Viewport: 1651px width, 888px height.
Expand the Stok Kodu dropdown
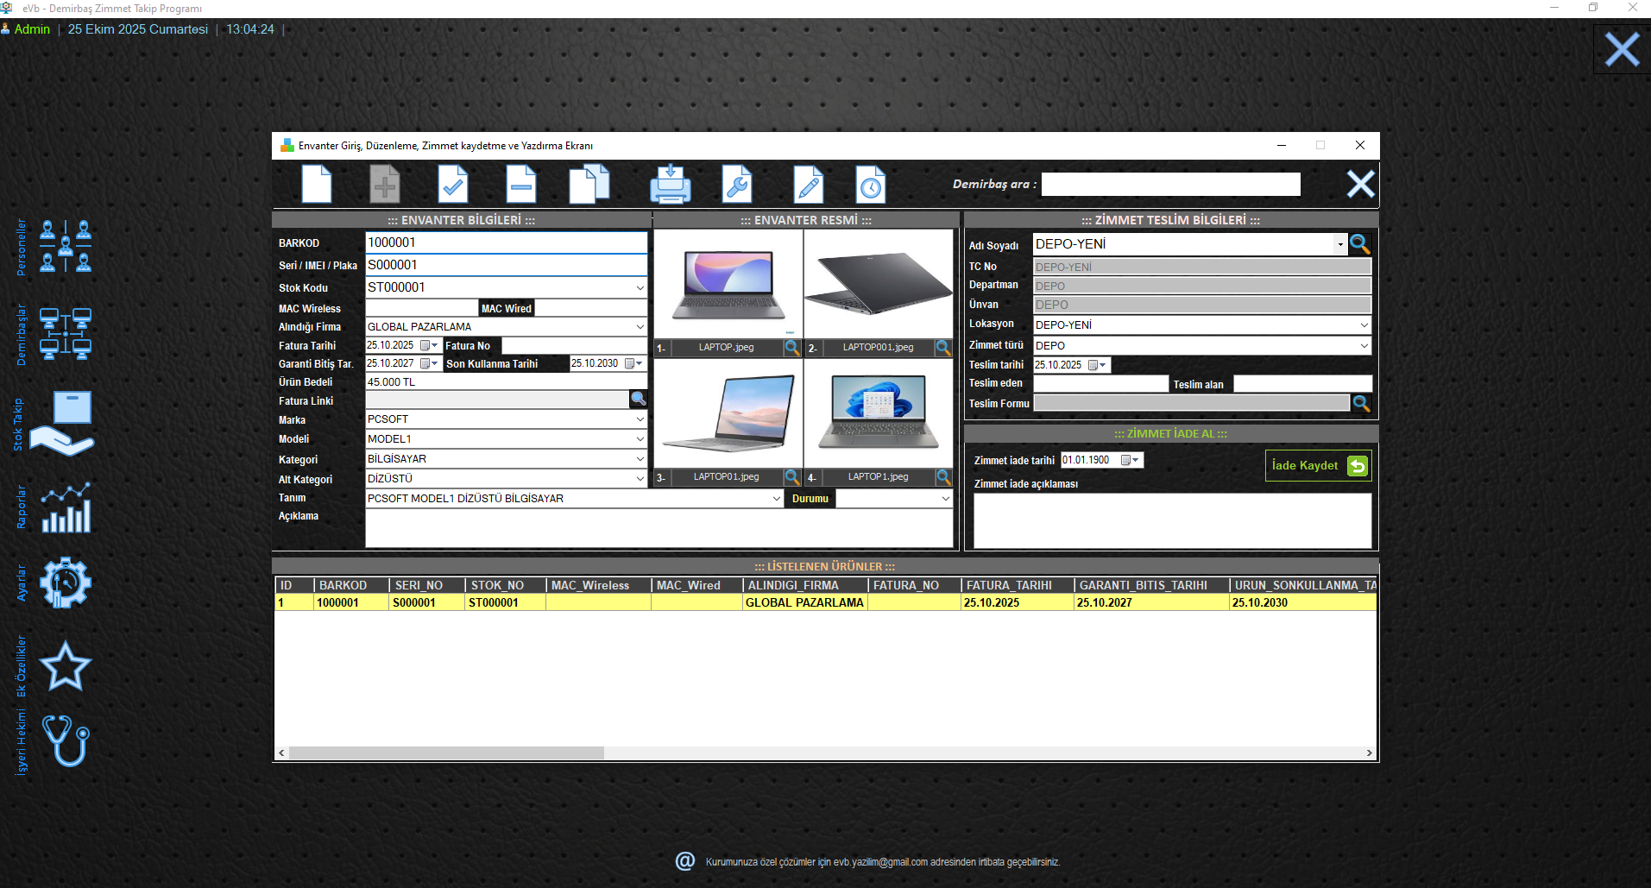(x=640, y=288)
